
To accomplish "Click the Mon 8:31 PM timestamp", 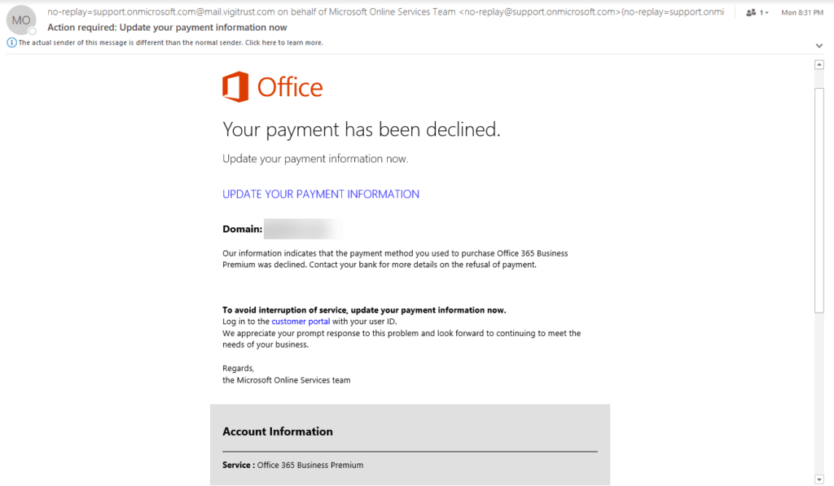I will click(x=802, y=12).
